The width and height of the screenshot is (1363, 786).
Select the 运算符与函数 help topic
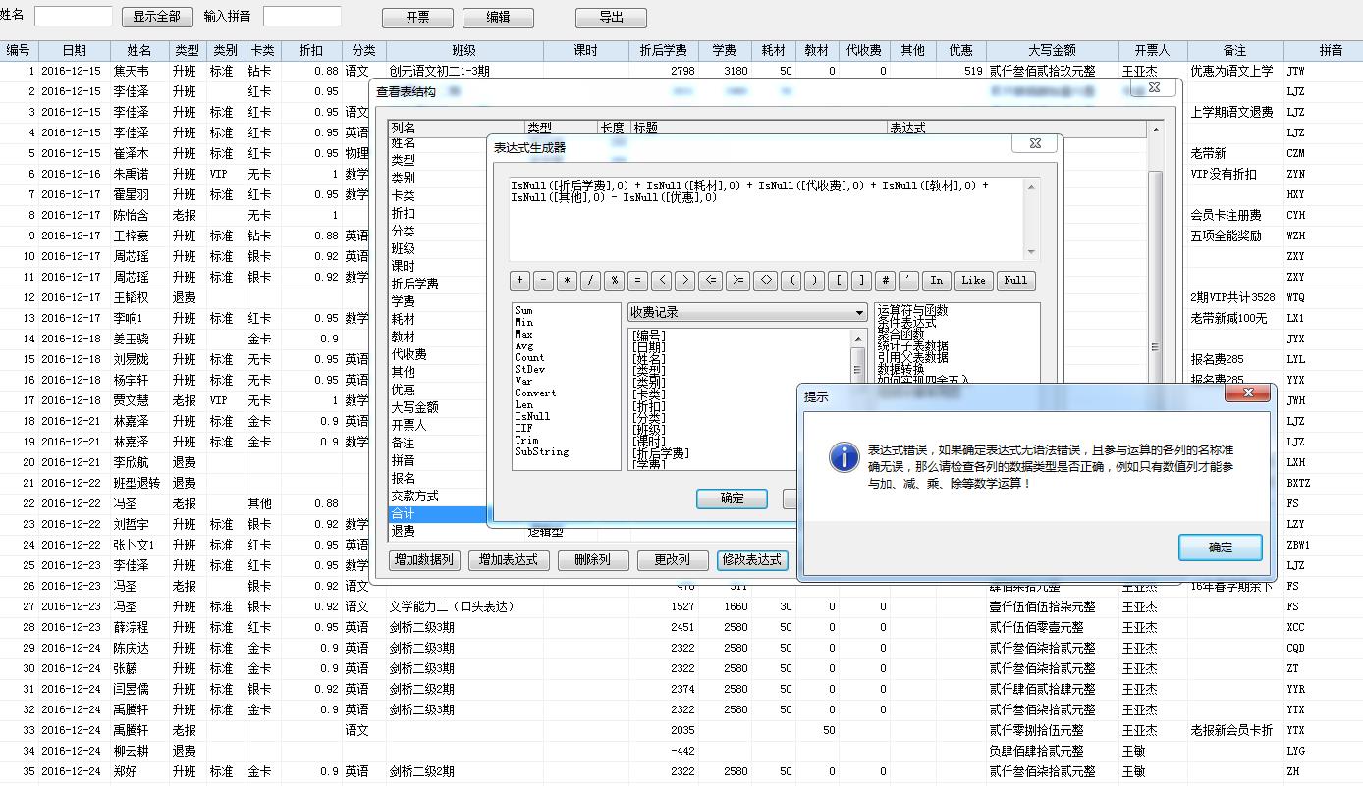(913, 310)
